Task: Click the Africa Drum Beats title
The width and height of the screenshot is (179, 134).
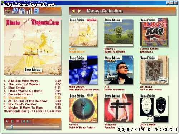Action: click(x=151, y=90)
